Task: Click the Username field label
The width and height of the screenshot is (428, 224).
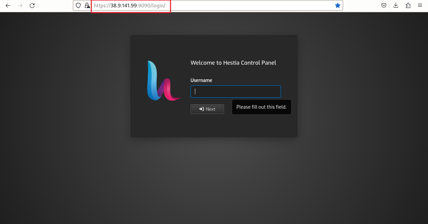Action: (x=201, y=80)
